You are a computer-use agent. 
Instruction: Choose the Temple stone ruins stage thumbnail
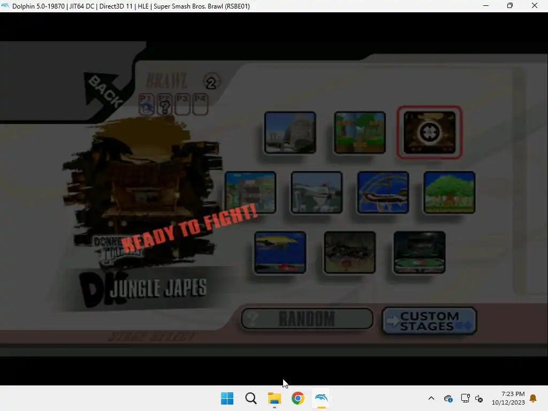[x=290, y=133]
